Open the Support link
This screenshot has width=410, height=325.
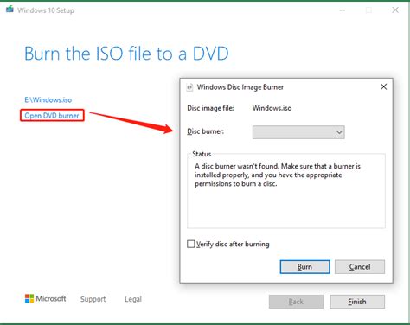point(93,299)
